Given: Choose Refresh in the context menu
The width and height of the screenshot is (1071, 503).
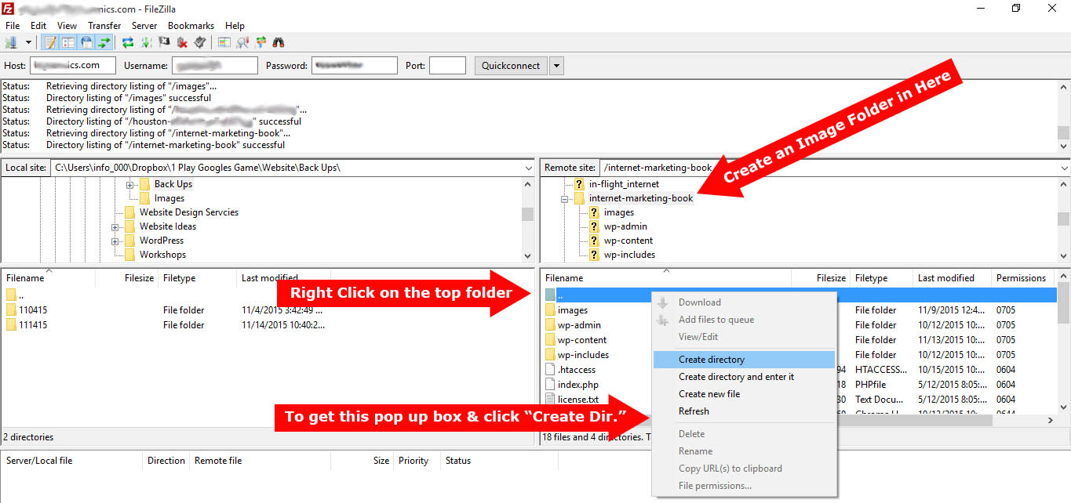Looking at the screenshot, I should pos(694,411).
